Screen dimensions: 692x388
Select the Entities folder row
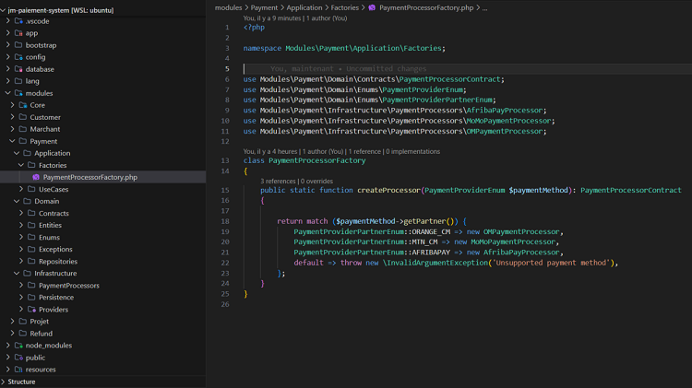[x=102, y=225]
